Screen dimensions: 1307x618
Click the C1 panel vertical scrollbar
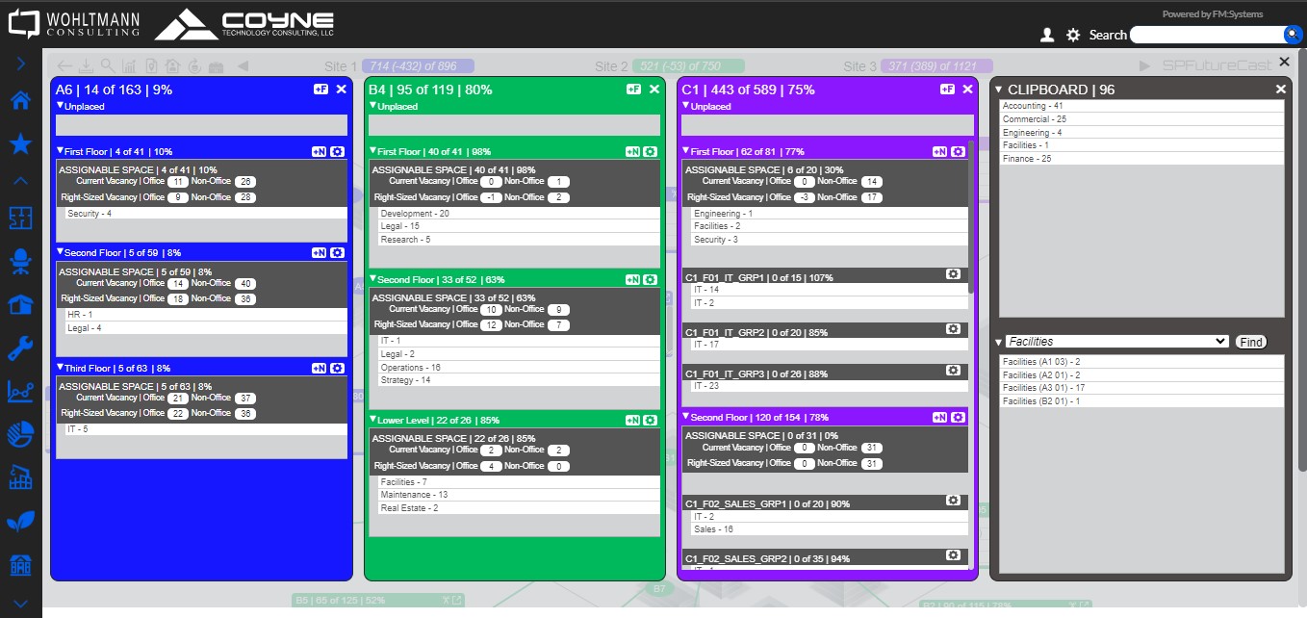click(971, 217)
